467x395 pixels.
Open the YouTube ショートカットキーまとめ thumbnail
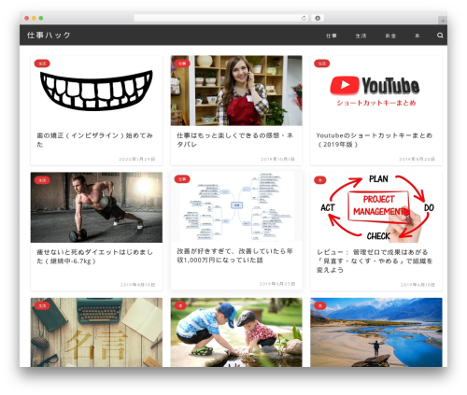tap(376, 91)
